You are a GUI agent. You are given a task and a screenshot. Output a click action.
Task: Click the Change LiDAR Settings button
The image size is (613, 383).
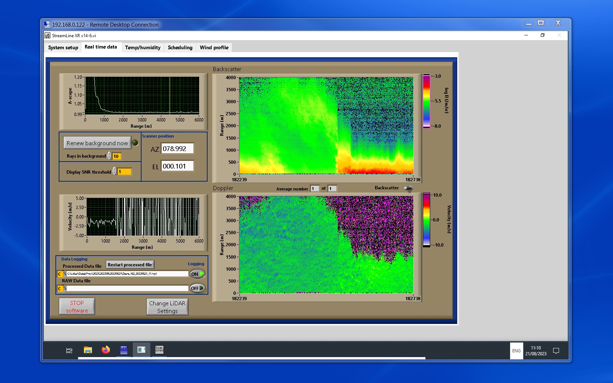click(167, 307)
